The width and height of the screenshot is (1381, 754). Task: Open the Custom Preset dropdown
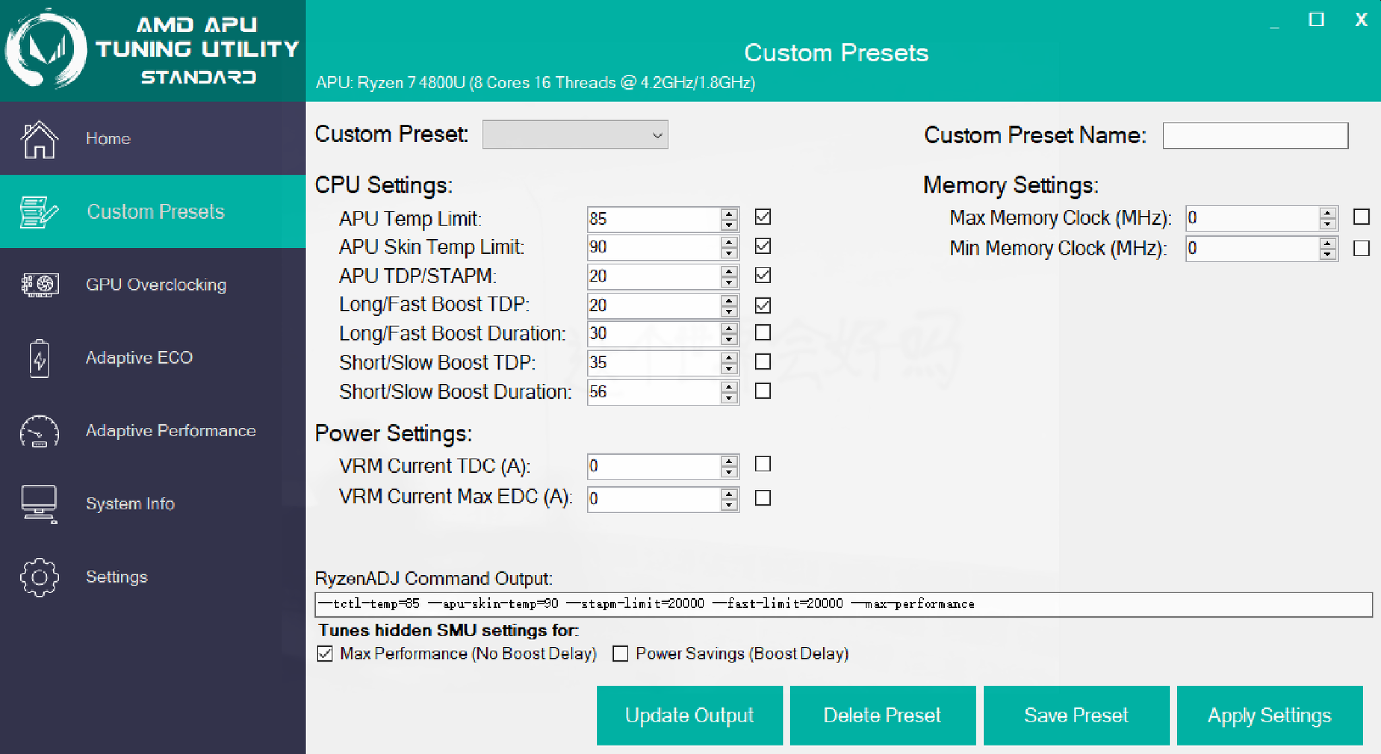pos(575,135)
